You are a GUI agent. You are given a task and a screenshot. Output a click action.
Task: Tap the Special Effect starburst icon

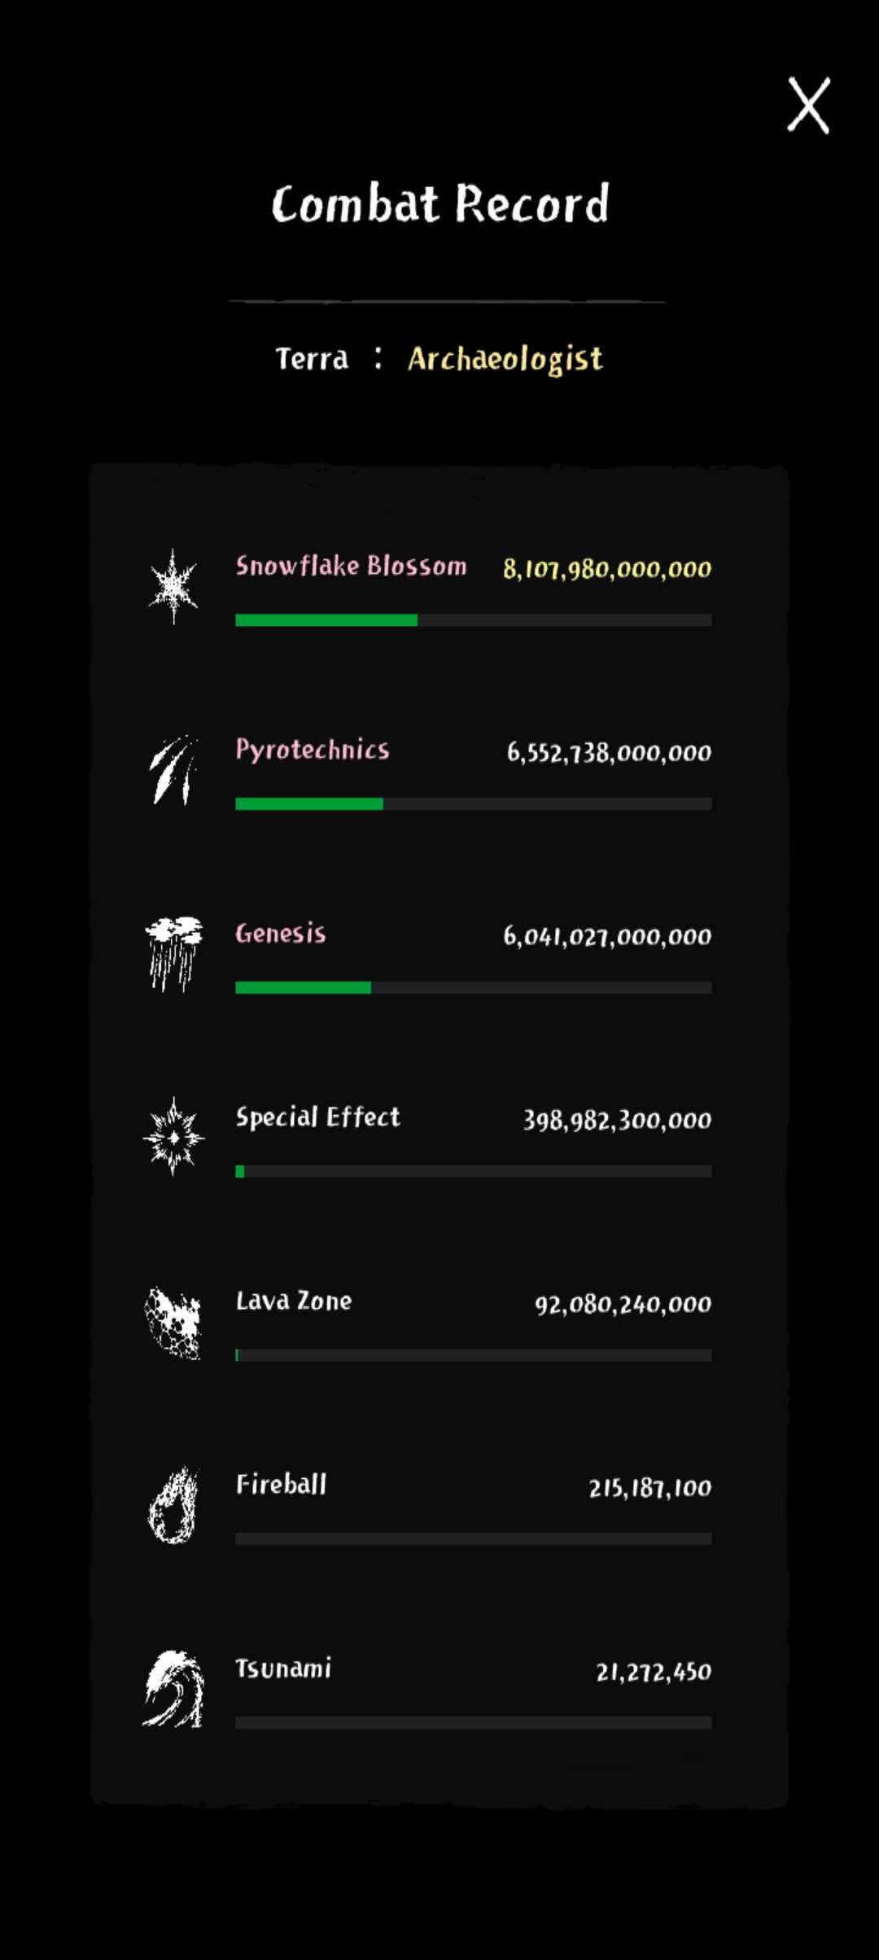(x=173, y=1137)
